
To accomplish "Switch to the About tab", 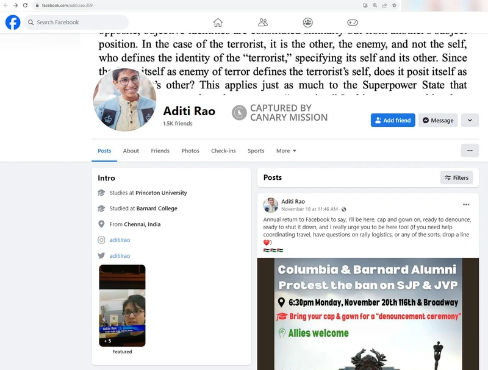I will pyautogui.click(x=131, y=151).
